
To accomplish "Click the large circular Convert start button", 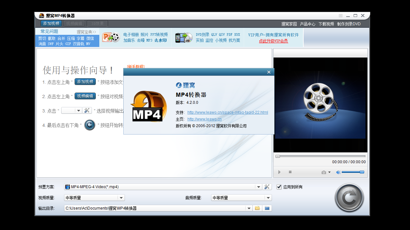I will tap(349, 198).
